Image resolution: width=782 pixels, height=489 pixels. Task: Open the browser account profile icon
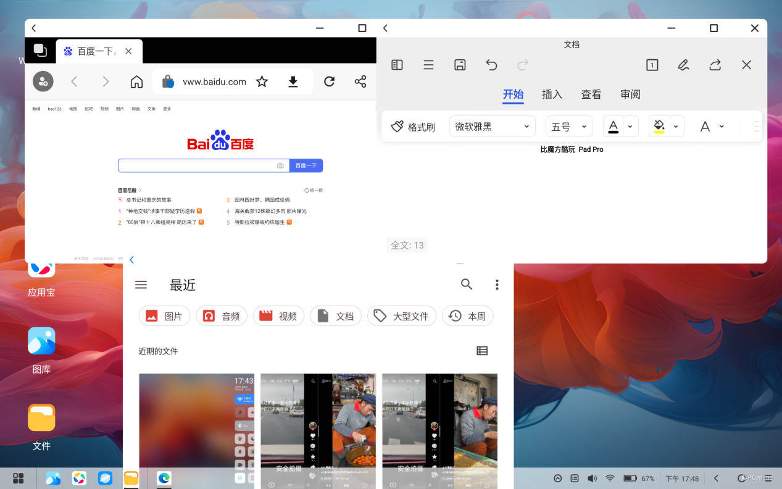coord(43,81)
